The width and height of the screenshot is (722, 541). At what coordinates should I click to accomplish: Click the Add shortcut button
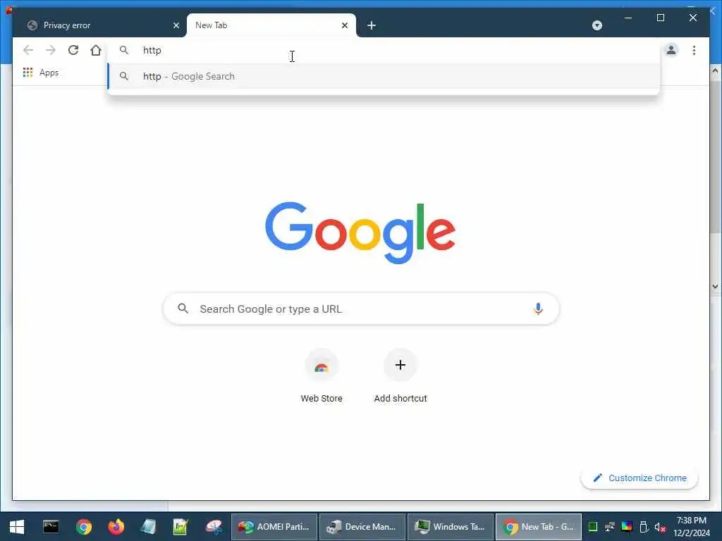coord(400,378)
